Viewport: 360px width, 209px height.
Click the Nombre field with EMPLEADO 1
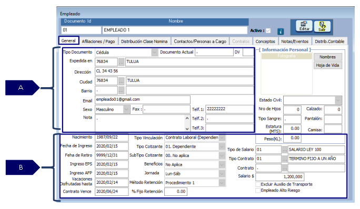coord(175,30)
